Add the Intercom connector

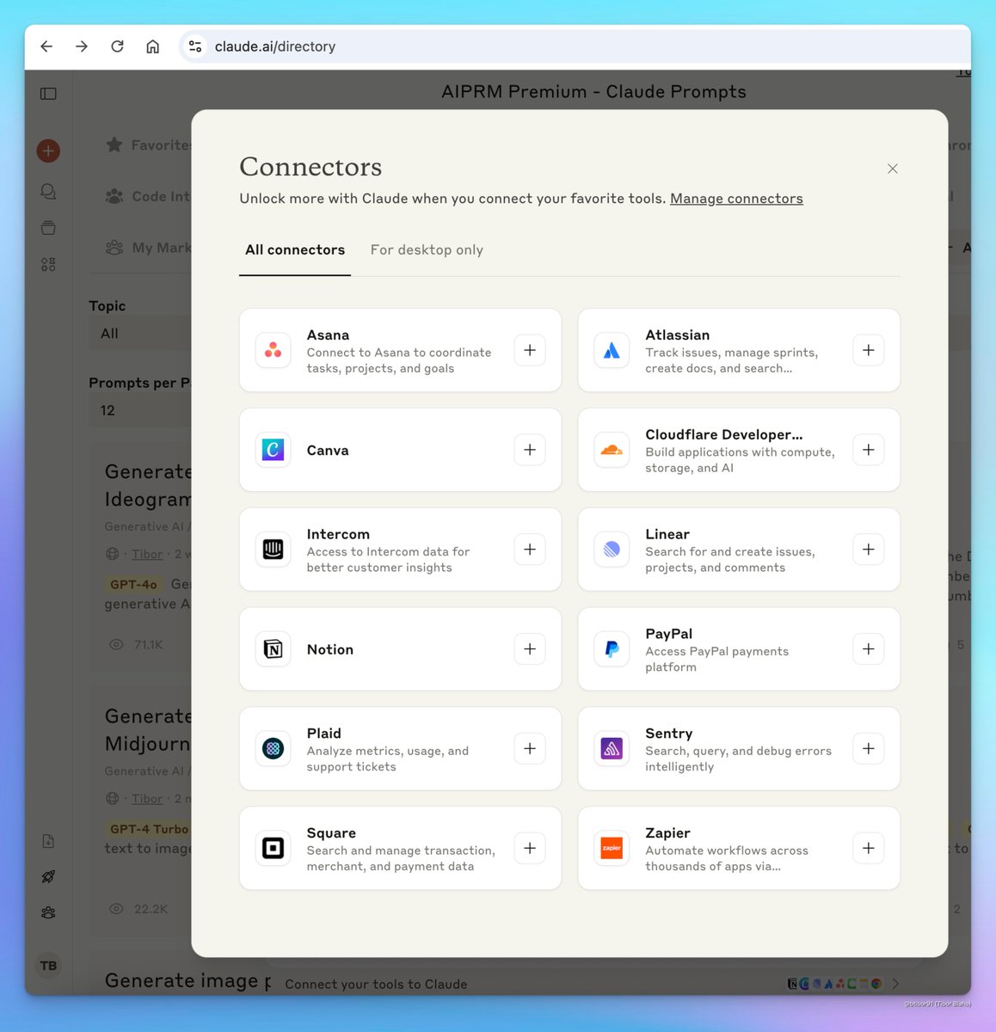click(x=530, y=550)
